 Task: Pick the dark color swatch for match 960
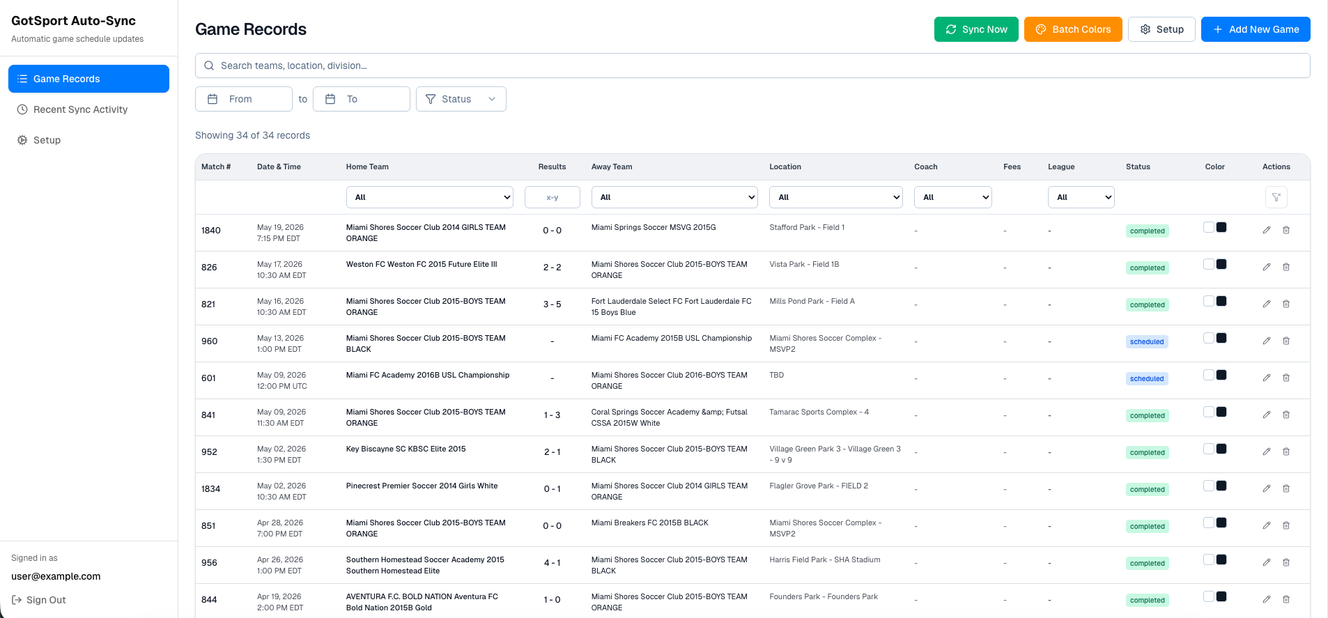coord(1221,338)
